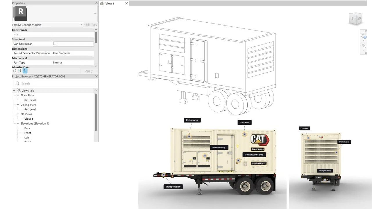Click the Comfort and Safety label
Image resolution: width=372 pixels, height=209 pixels.
(254, 155)
